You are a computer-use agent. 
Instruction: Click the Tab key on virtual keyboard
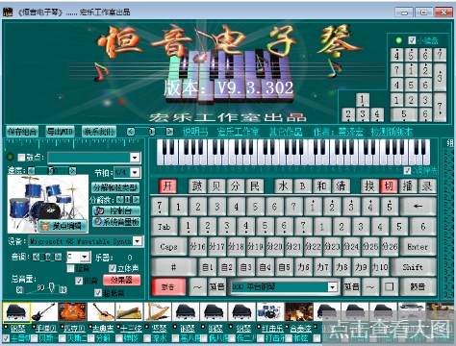[x=164, y=227]
